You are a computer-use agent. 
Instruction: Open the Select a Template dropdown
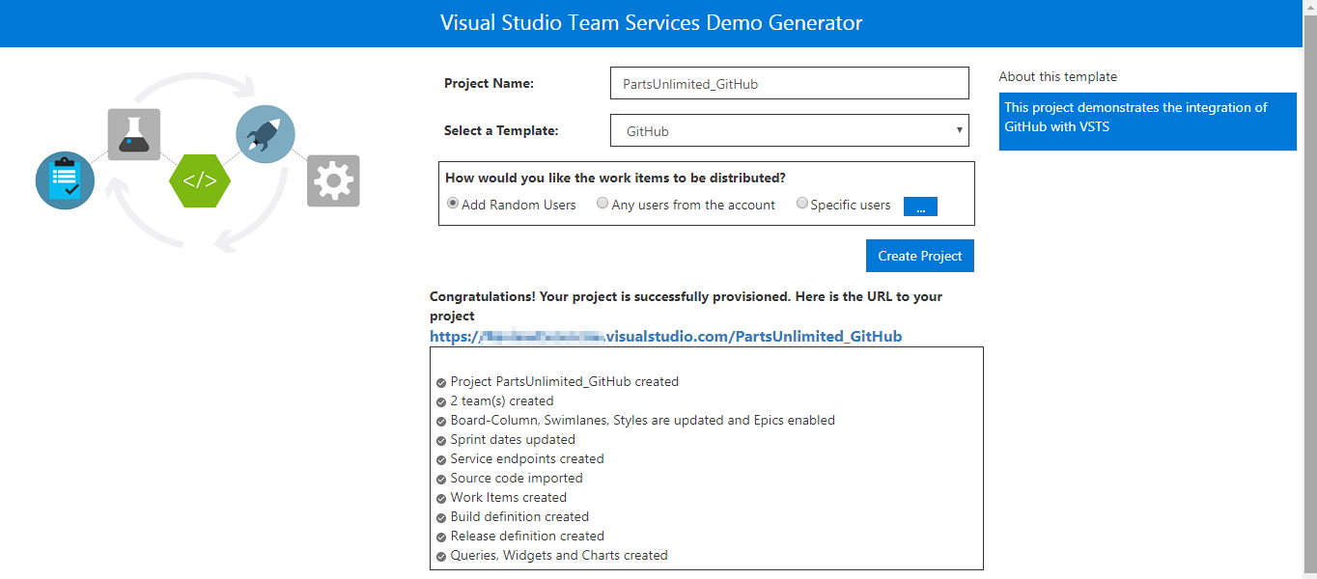coord(790,130)
